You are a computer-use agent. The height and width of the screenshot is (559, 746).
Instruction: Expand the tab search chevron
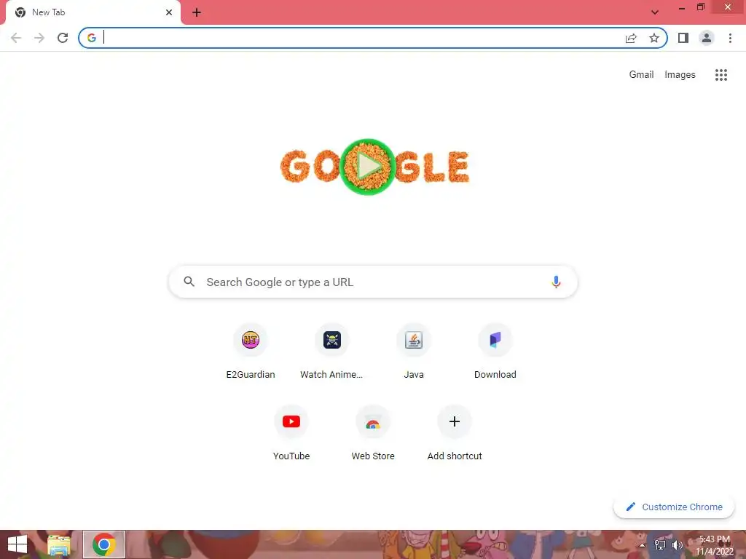click(655, 12)
